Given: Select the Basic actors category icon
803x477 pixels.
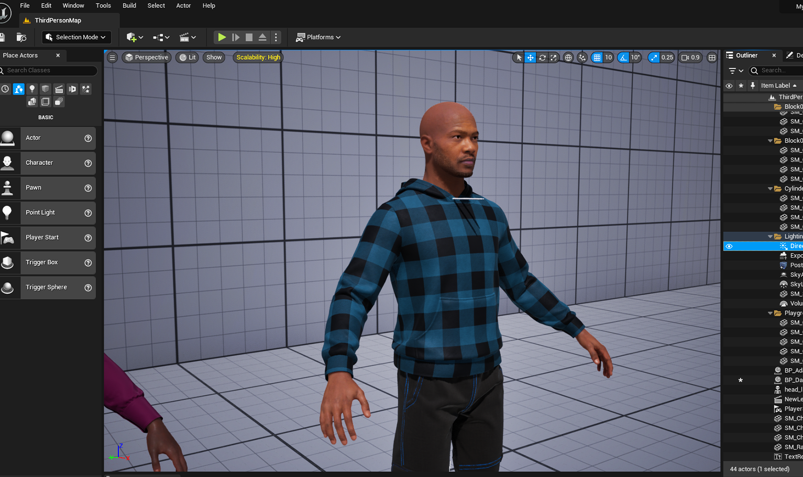Looking at the screenshot, I should (19, 89).
